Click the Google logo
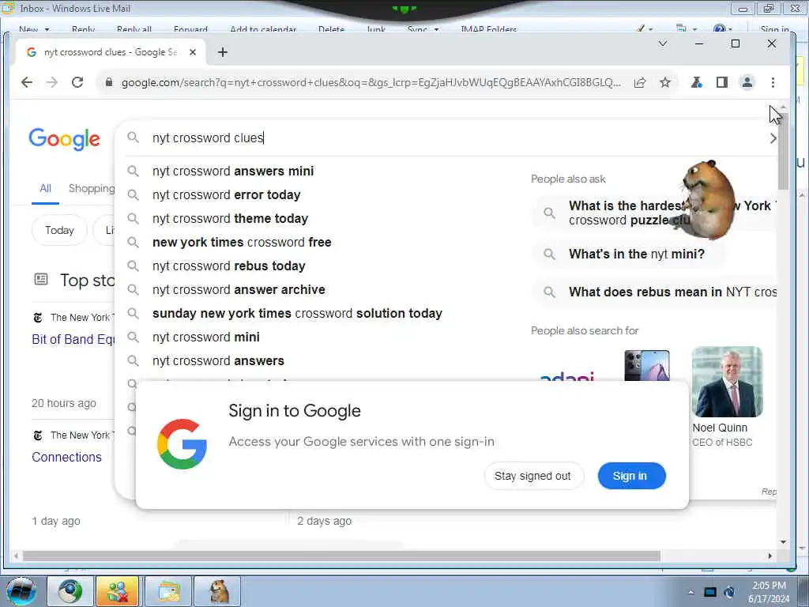This screenshot has height=607, width=809. coord(65,139)
